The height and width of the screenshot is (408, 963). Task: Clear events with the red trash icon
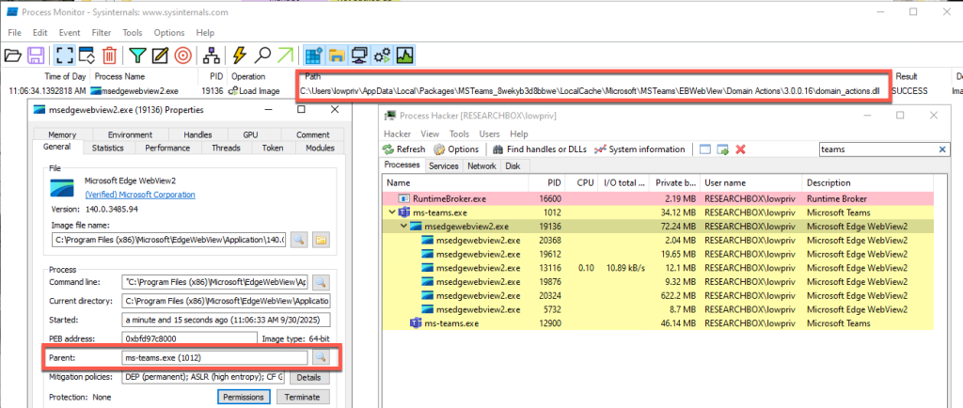point(109,55)
